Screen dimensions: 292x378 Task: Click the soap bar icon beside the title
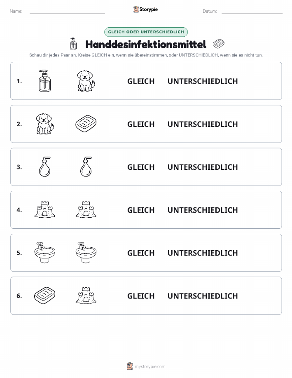pos(219,44)
